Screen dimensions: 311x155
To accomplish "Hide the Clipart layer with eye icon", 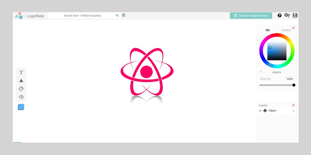I will pyautogui.click(x=260, y=111).
